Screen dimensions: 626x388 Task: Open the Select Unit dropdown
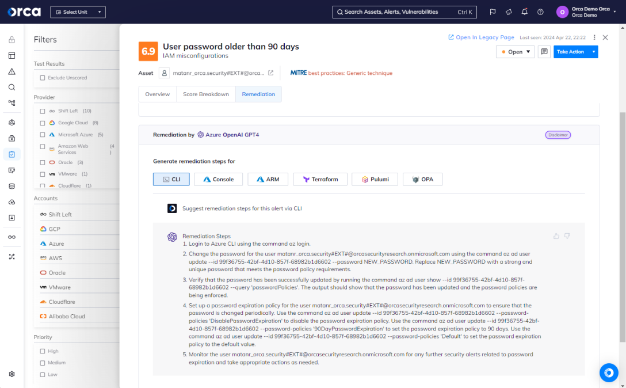pos(78,12)
